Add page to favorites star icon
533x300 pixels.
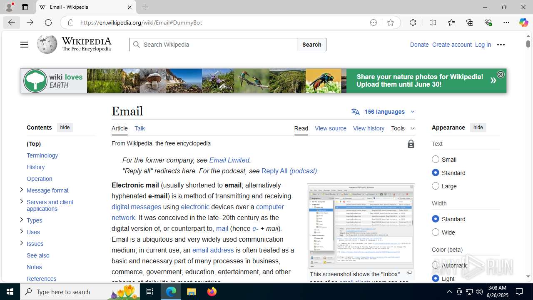pos(390,22)
